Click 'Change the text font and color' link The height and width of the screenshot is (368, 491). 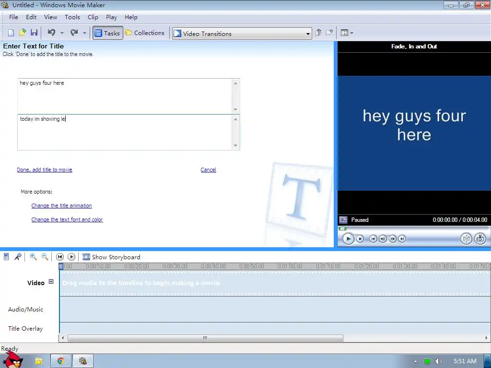[x=67, y=219]
